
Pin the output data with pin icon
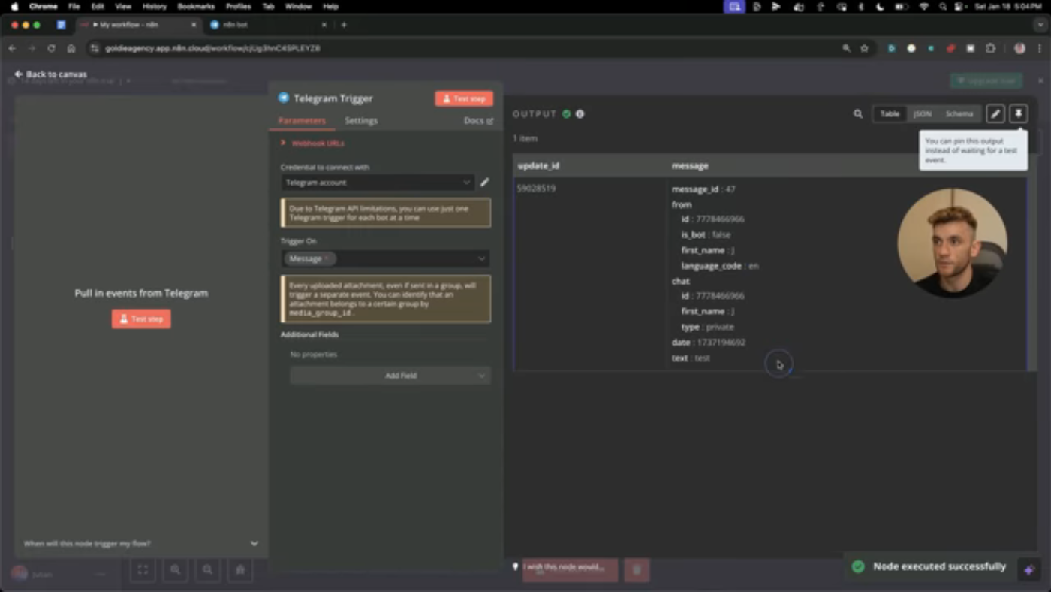[x=1019, y=113]
